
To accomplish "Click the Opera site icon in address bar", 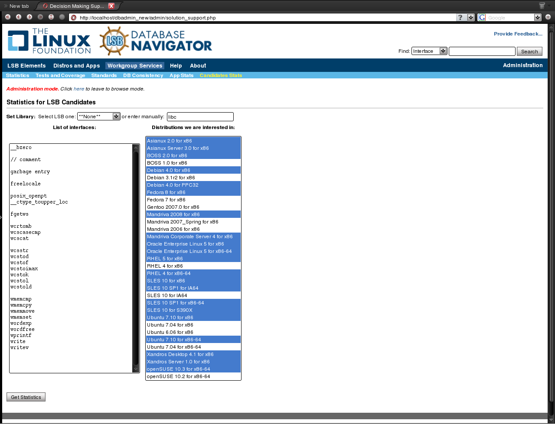I will click(74, 18).
